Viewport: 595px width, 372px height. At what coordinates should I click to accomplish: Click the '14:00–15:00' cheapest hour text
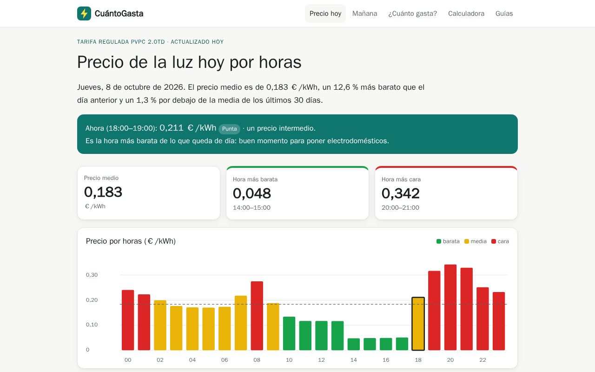[x=251, y=208]
